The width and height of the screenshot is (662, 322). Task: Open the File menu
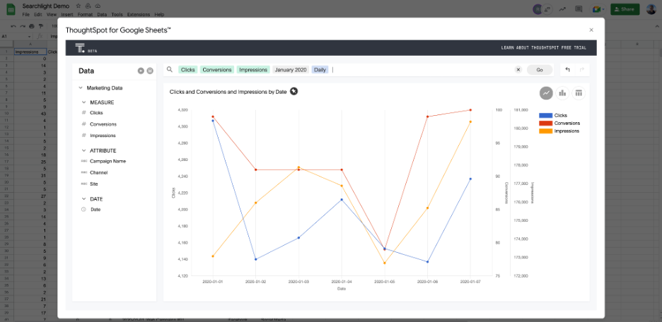click(25, 14)
